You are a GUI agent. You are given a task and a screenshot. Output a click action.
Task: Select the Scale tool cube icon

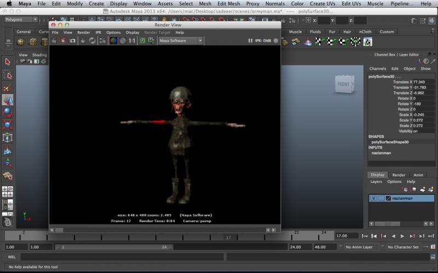tap(8, 125)
